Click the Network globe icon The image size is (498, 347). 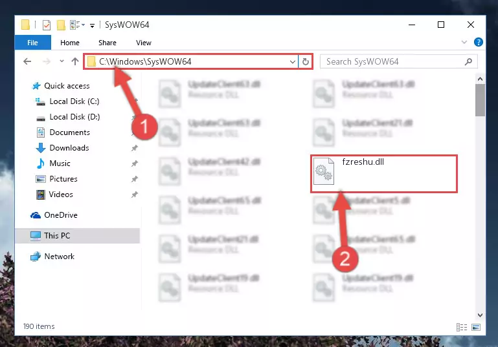(x=35, y=257)
